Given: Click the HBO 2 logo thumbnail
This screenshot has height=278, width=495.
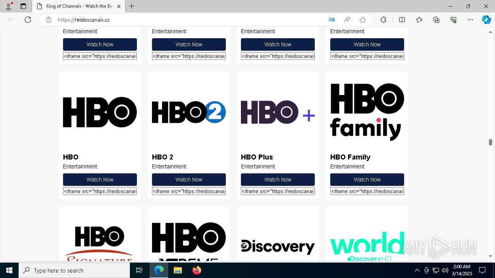Looking at the screenshot, I should click(189, 112).
